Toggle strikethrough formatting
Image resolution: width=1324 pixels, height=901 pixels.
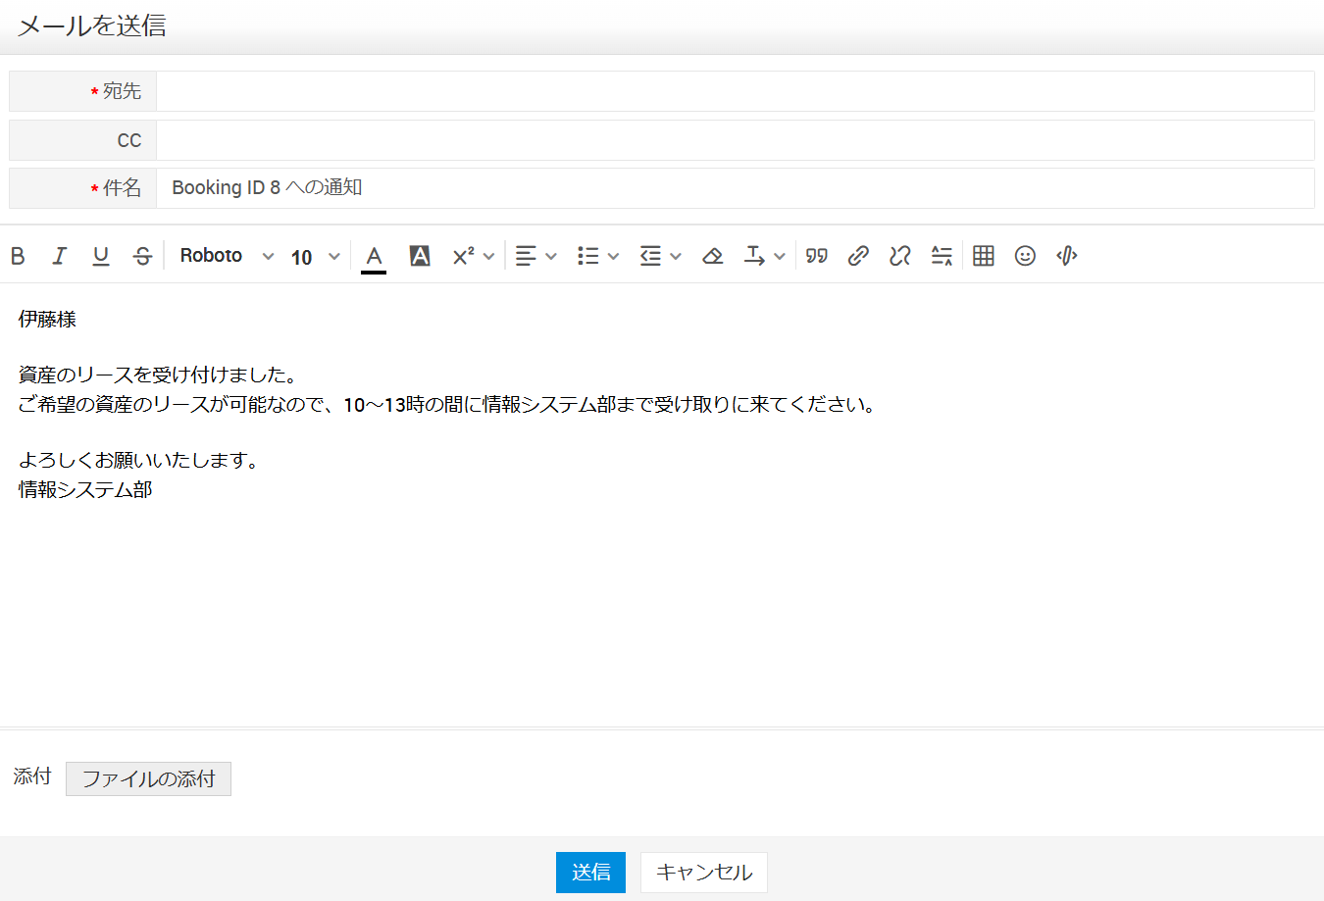(x=142, y=256)
